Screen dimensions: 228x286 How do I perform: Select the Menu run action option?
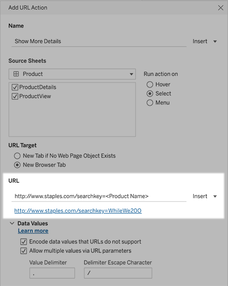coord(150,103)
